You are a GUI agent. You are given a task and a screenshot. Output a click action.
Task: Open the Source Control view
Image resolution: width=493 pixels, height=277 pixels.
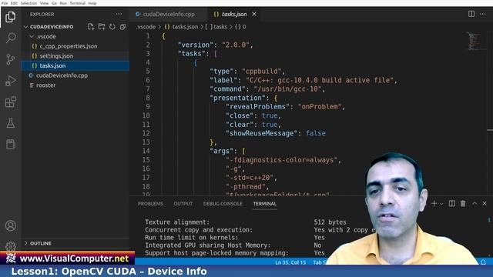pyautogui.click(x=10, y=59)
